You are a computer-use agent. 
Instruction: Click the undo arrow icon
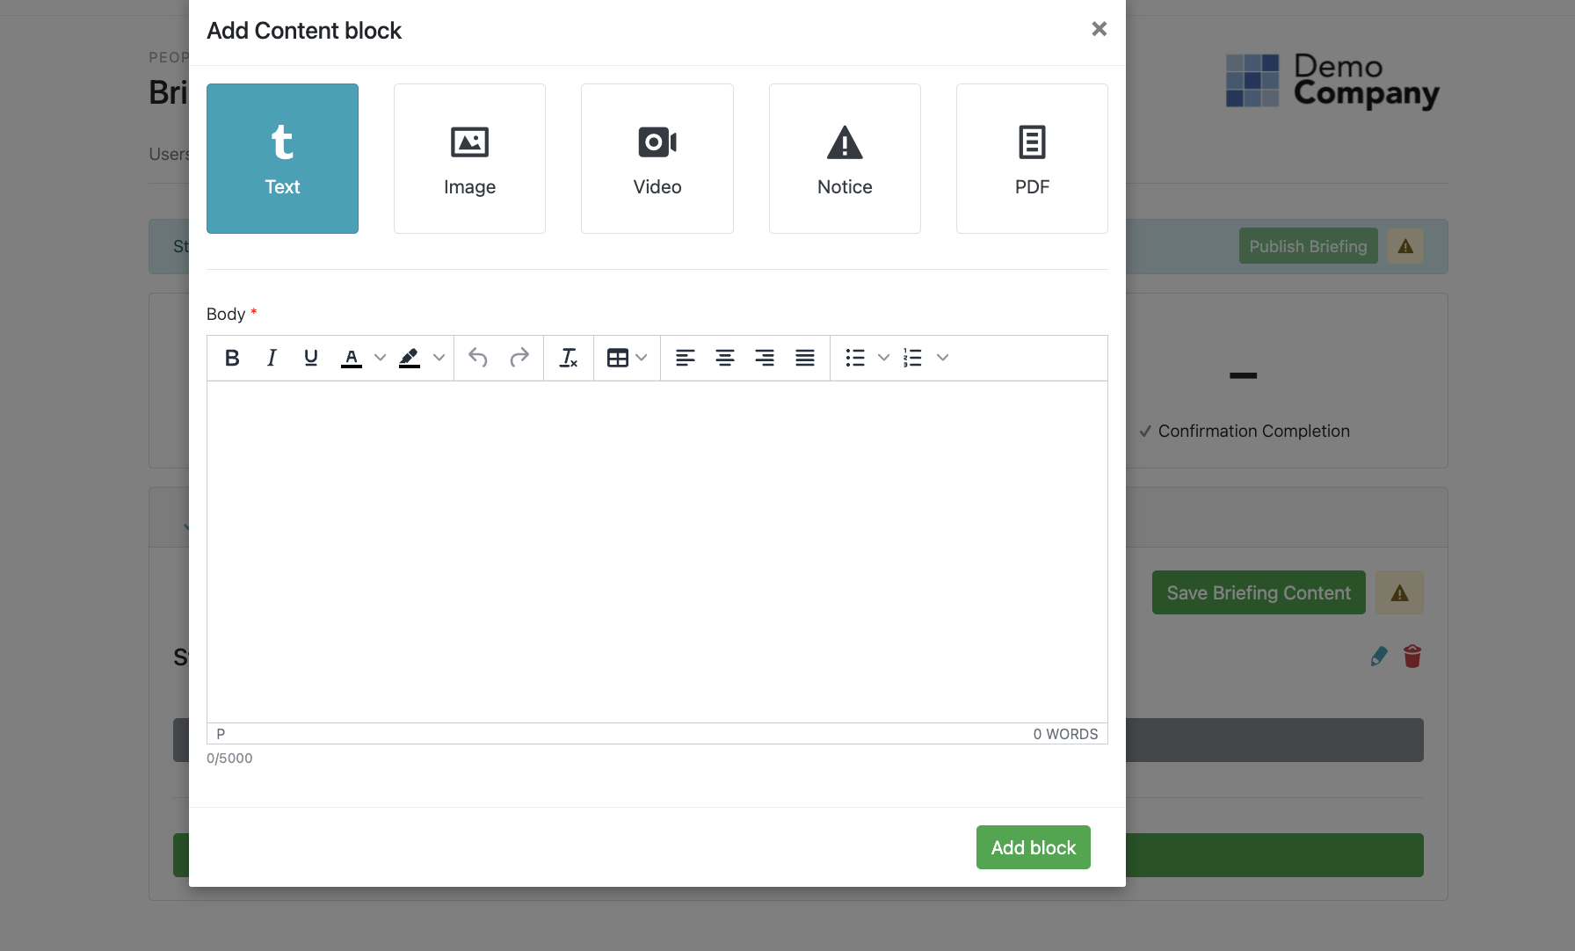click(x=478, y=358)
